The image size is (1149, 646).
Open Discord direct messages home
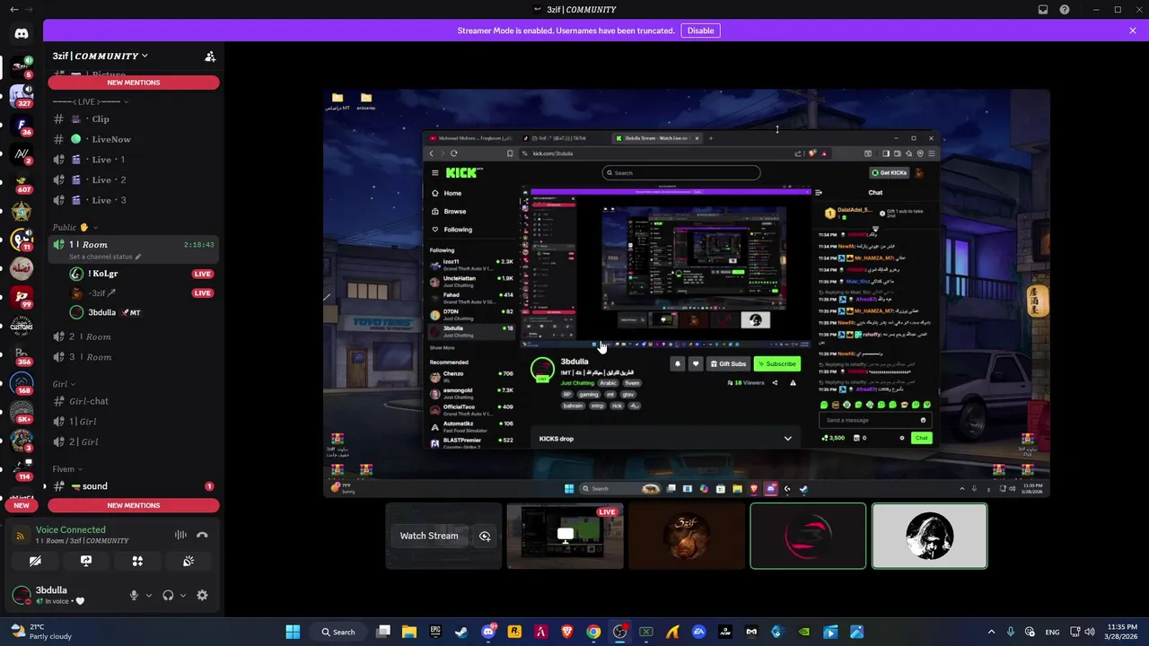click(x=22, y=34)
